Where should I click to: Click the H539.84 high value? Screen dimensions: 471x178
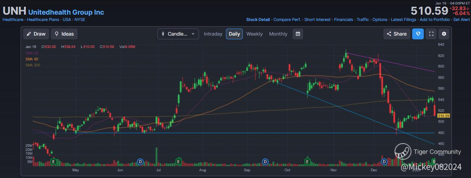pos(68,47)
